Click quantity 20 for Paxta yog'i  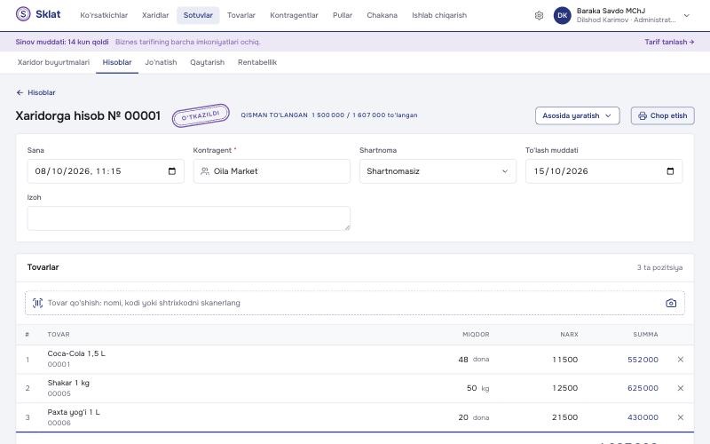pyautogui.click(x=462, y=417)
